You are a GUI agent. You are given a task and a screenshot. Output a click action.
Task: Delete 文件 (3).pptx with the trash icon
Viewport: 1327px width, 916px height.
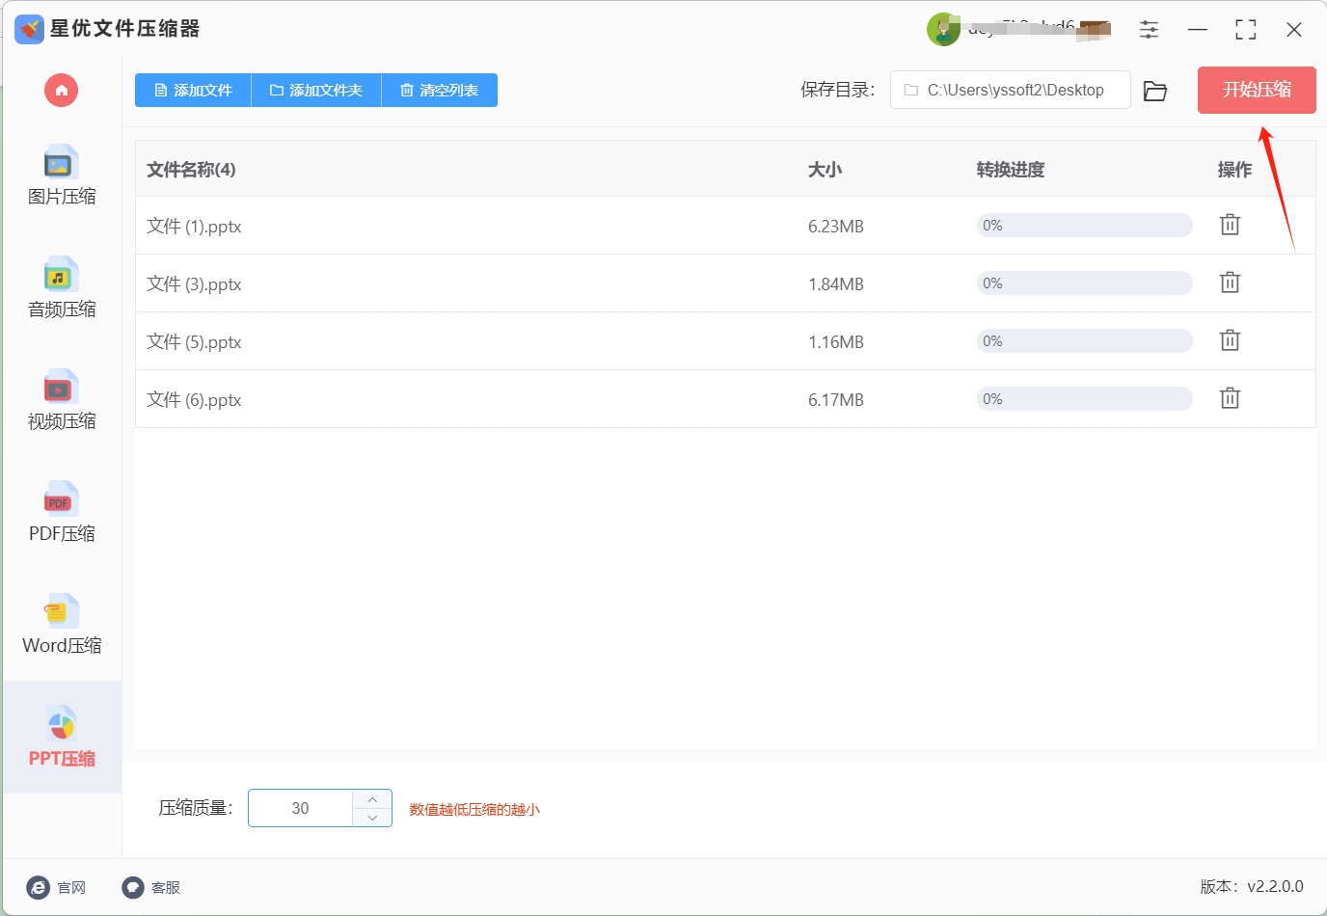click(x=1230, y=283)
